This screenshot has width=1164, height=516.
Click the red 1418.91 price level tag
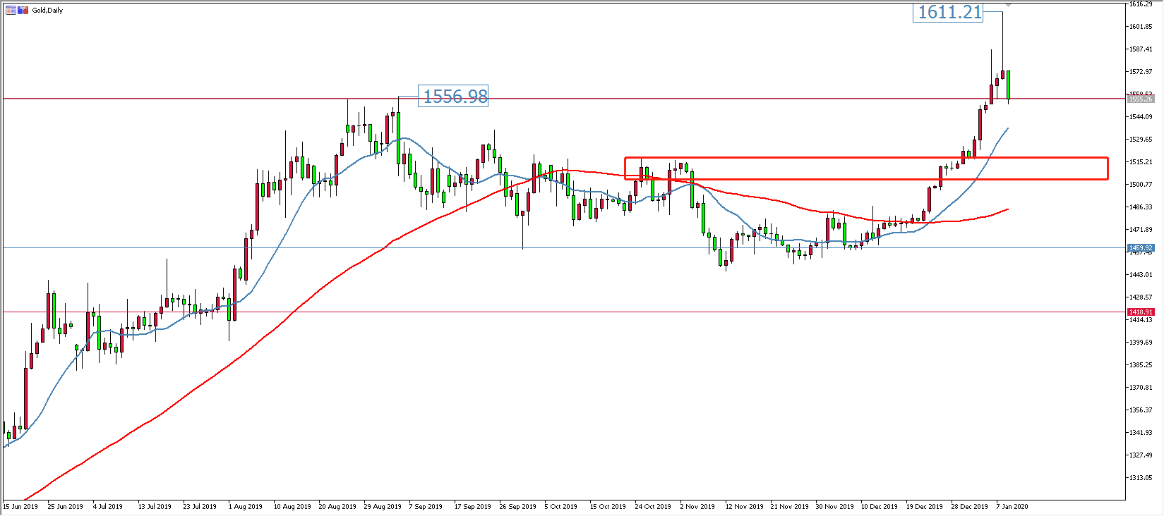point(1141,312)
